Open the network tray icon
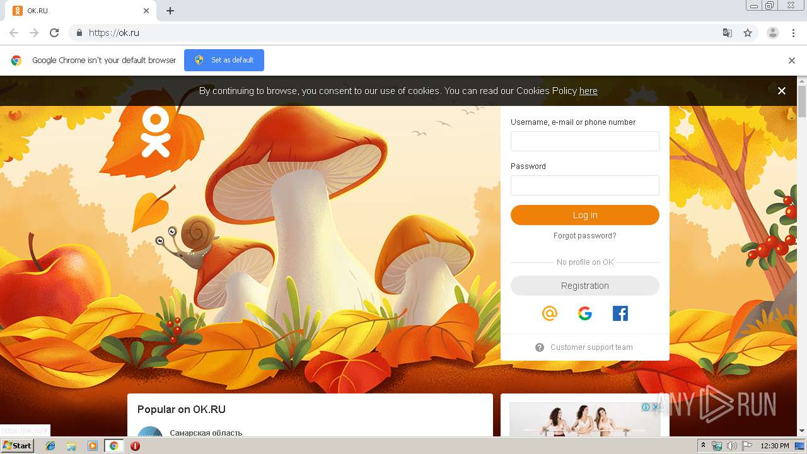This screenshot has height=454, width=807. [717, 446]
